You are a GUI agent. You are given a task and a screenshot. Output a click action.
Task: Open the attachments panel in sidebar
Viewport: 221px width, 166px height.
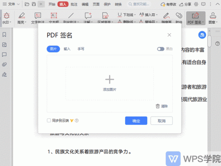(x=5, y=64)
